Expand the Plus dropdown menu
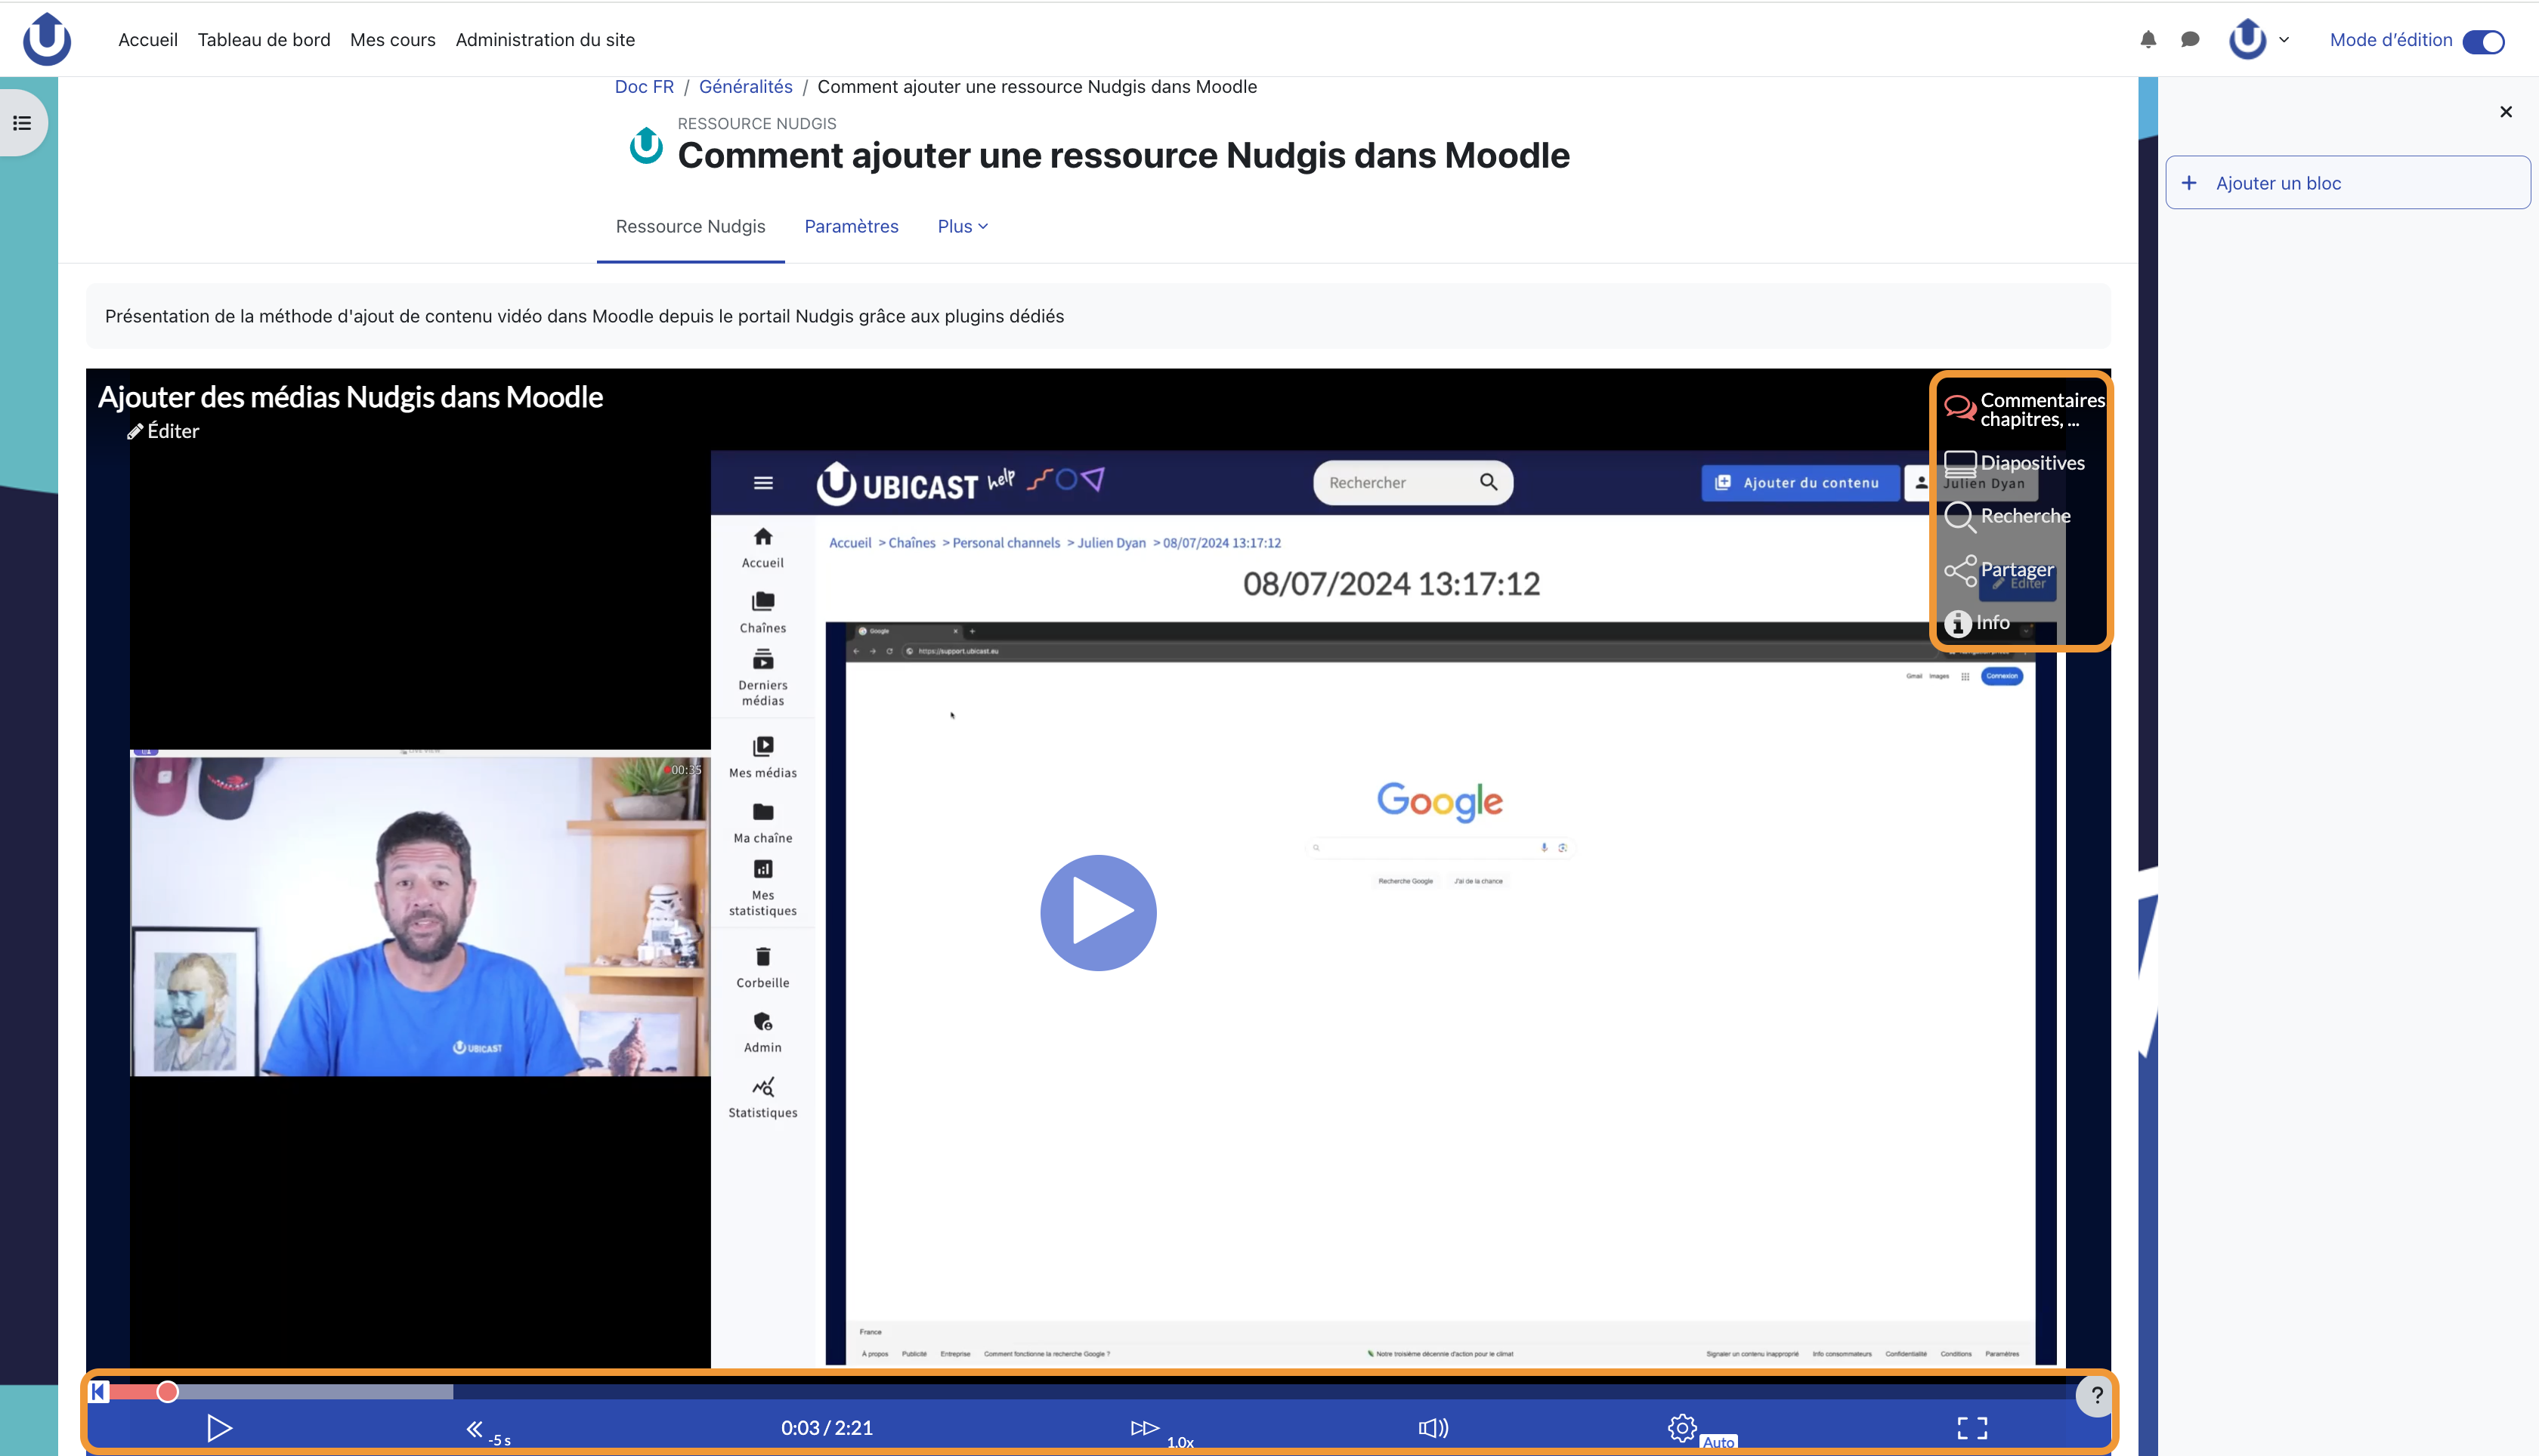Screen dimensions: 2539x1456 (963, 226)
